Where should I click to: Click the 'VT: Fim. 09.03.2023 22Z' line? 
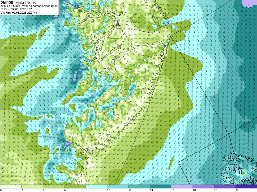tap(16, 13)
